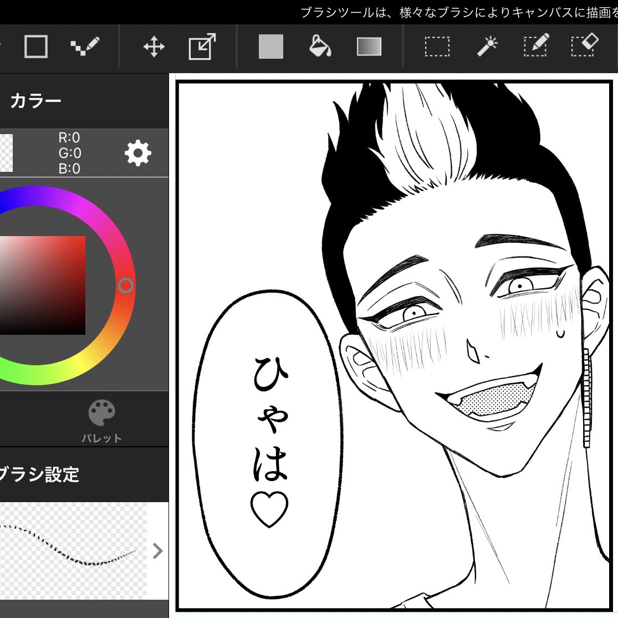
Task: Select the solid fill rectangle tool
Action: tap(271, 47)
